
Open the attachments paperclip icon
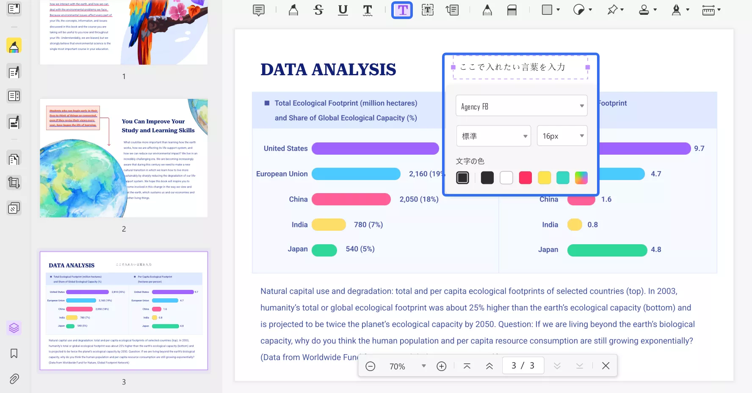pyautogui.click(x=14, y=379)
